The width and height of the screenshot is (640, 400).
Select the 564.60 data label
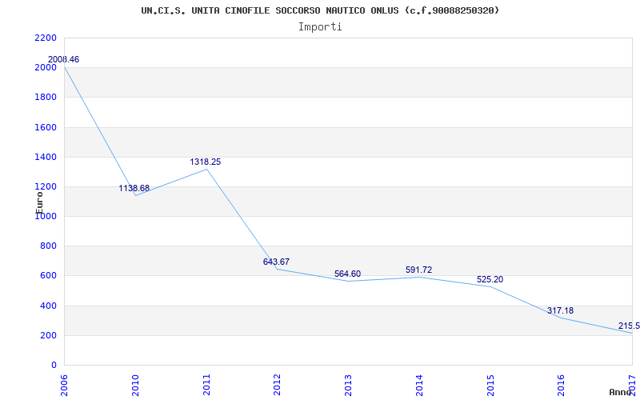point(347,274)
